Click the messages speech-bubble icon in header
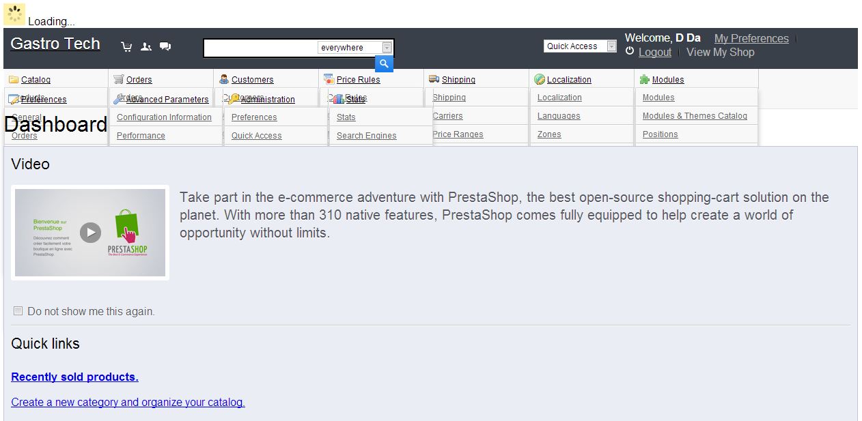Image resolution: width=862 pixels, height=421 pixels. 165,46
